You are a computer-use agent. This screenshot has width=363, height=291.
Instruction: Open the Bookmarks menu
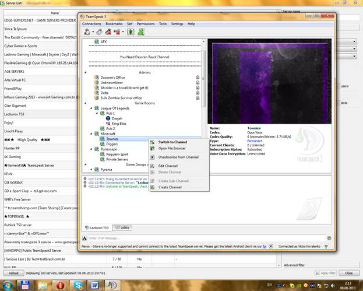click(x=114, y=24)
